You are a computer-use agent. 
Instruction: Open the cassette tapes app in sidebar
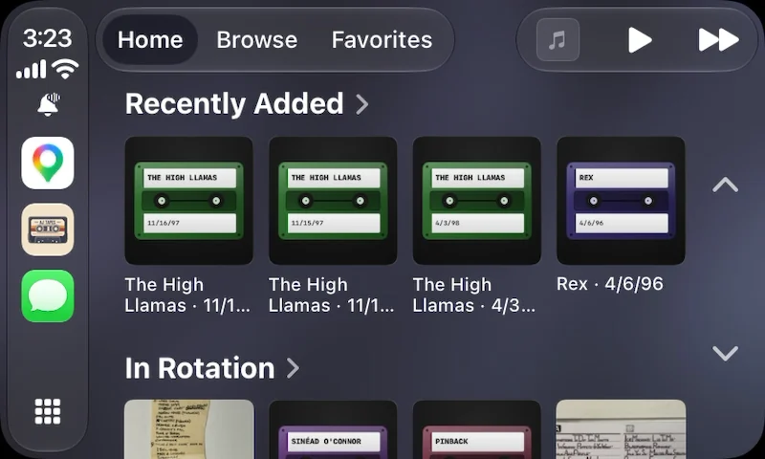click(x=48, y=229)
